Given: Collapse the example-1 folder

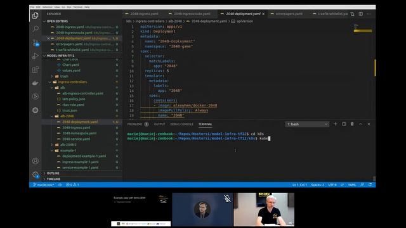Looking at the screenshot, I should 68,151.
